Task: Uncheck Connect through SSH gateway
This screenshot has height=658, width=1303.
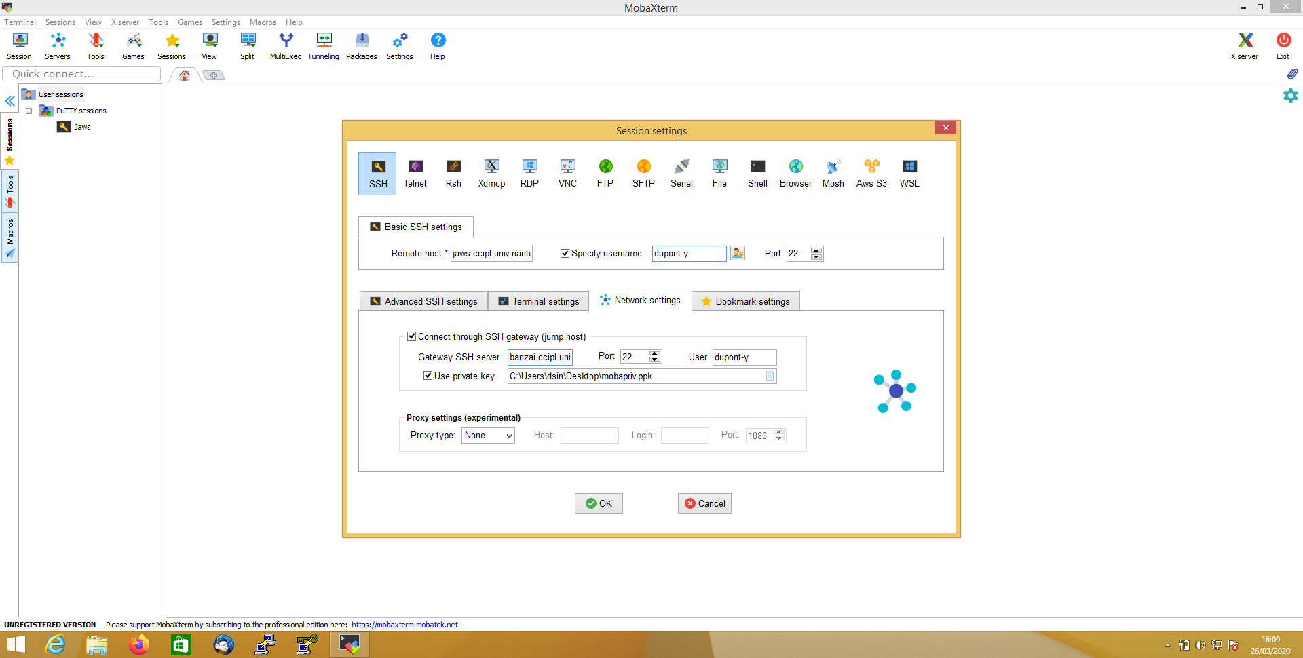Action: tap(411, 336)
